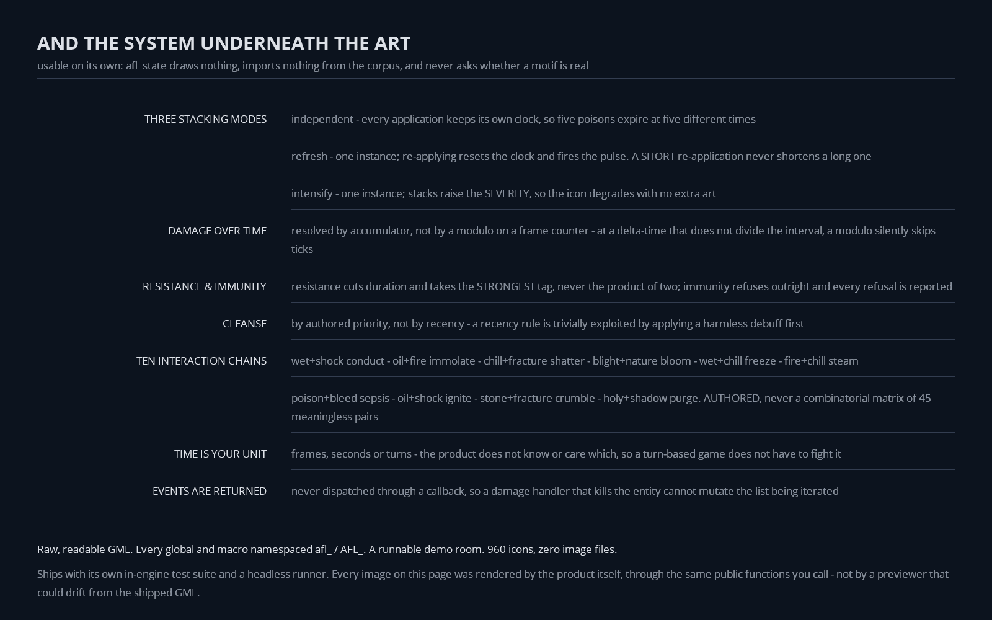This screenshot has width=992, height=620.
Task: Select the 'DAMAGE OVER TIME' label
Action: (x=217, y=231)
